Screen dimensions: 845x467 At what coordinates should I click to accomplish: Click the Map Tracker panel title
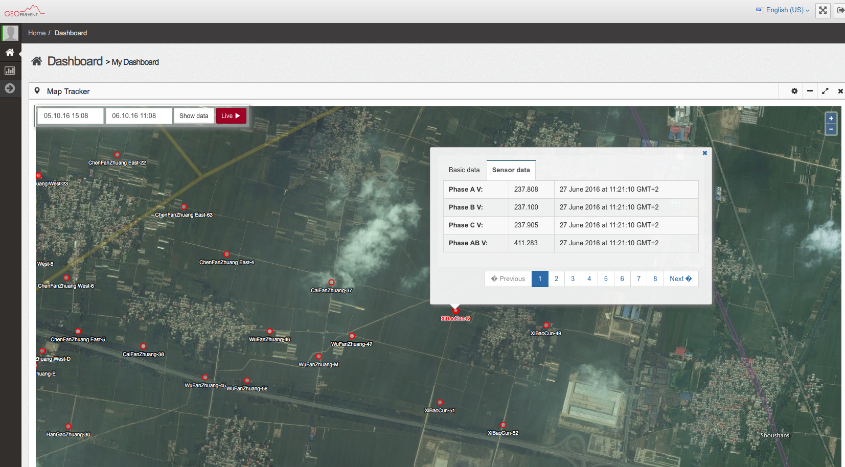[68, 91]
